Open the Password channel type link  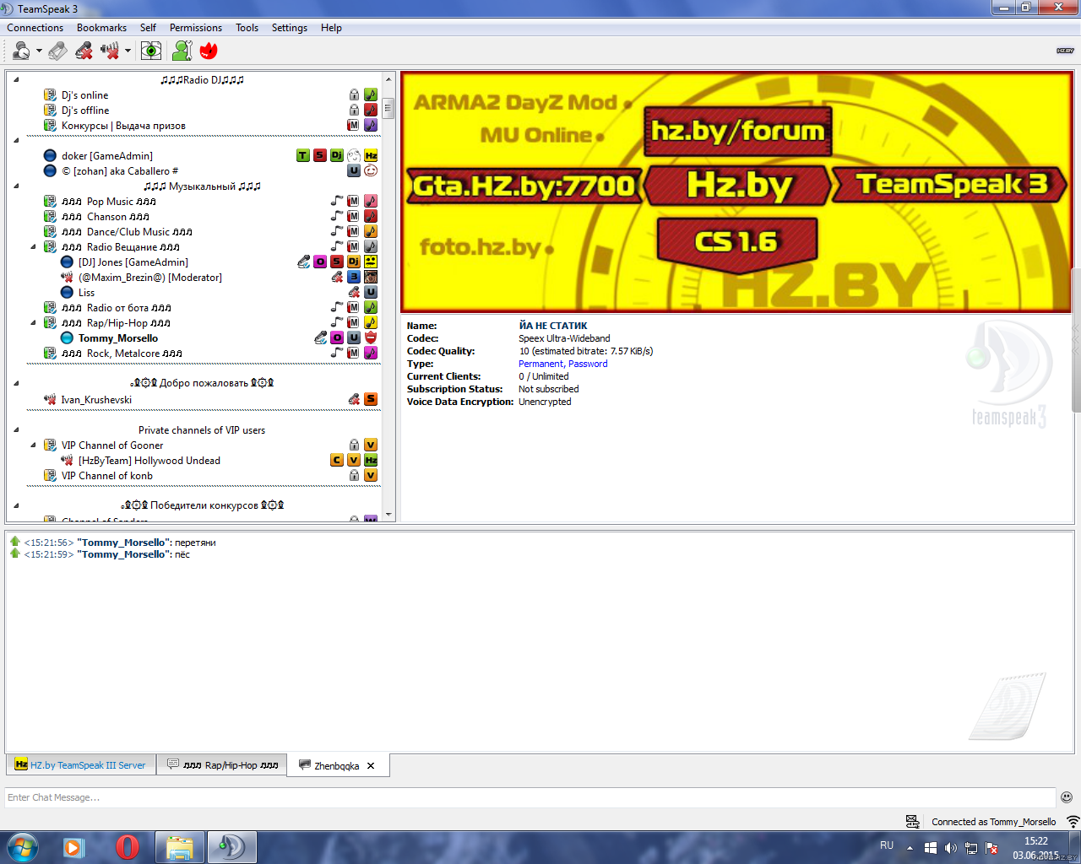(588, 364)
